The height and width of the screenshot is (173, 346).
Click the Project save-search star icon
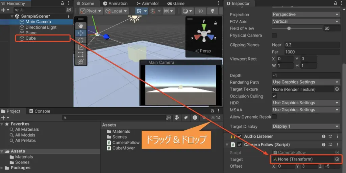[x=204, y=118]
